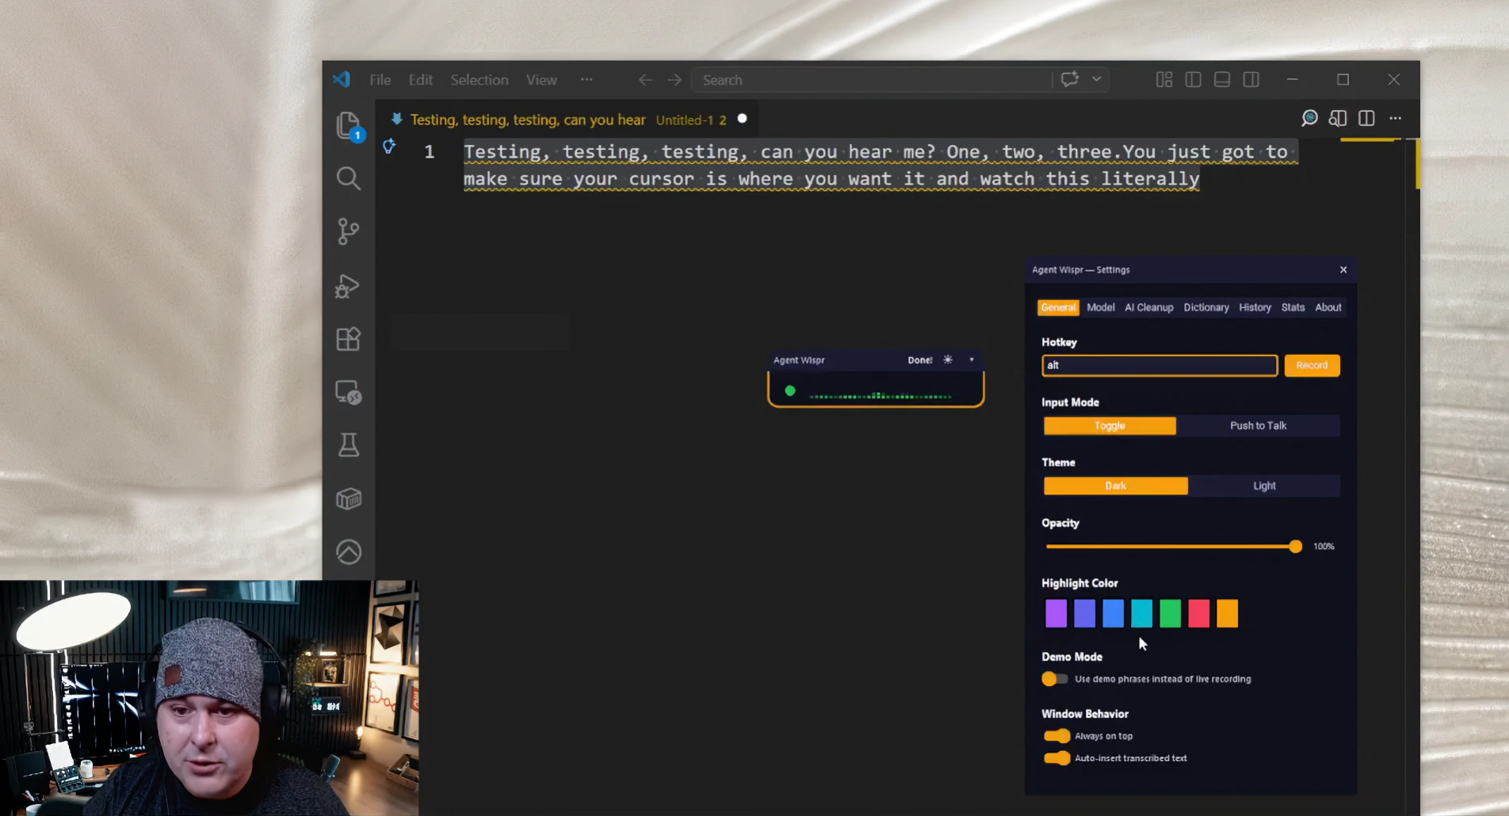This screenshot has height=816, width=1509.
Task: Click the split editor icon
Action: click(1366, 118)
